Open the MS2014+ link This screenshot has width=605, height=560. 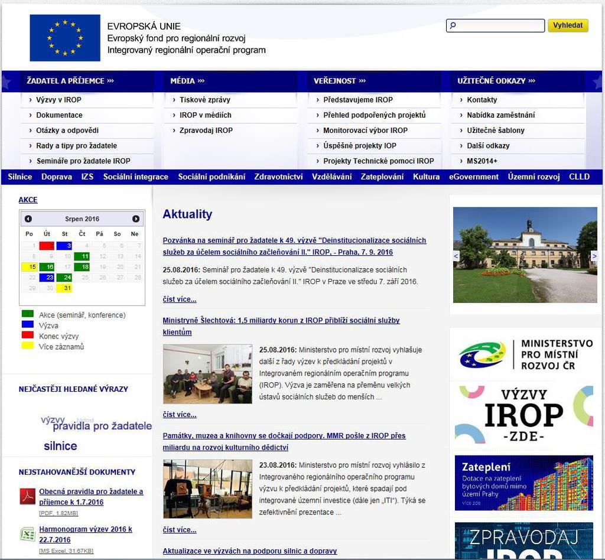point(482,161)
